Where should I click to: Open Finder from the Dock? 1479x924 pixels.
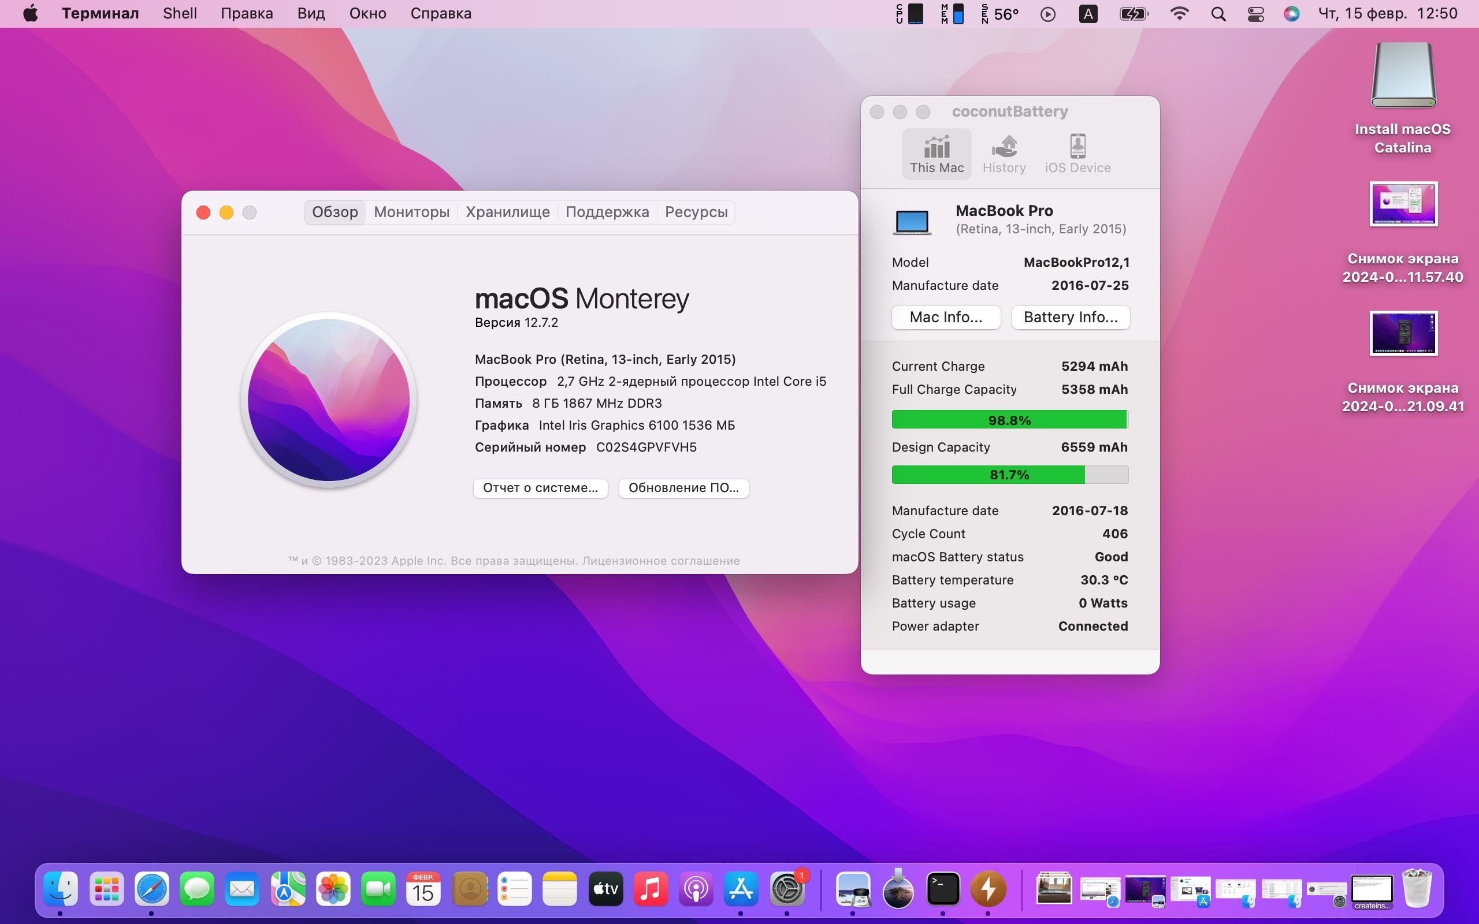click(61, 889)
